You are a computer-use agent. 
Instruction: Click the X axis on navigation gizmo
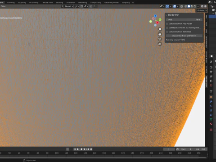pos(157,22)
